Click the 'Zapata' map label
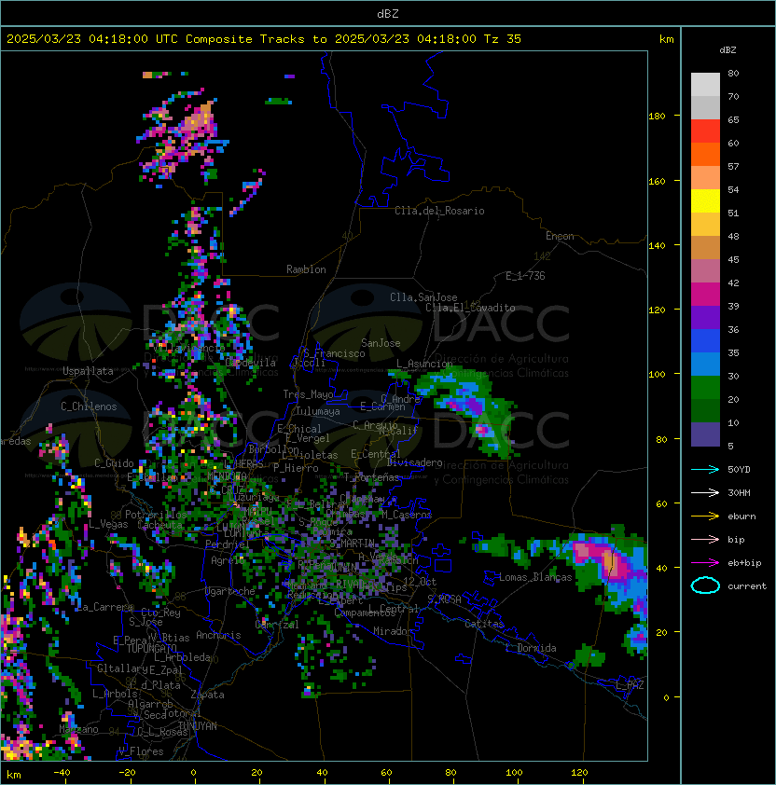The image size is (776, 785). tap(207, 695)
